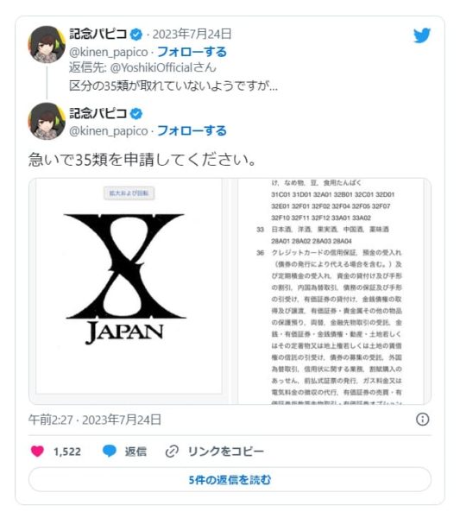
Task: Open the tweet info circle icon
Action: (422, 420)
